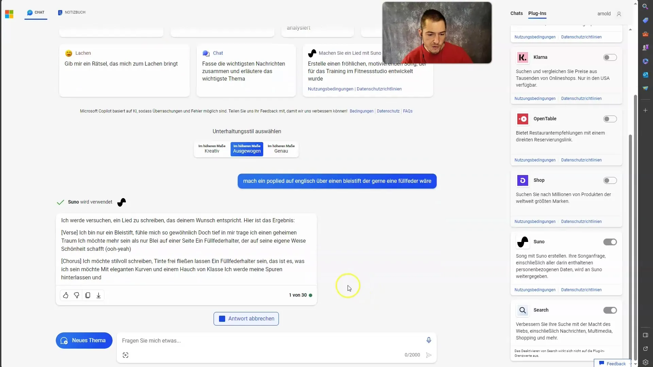Select the Genau conversation style

click(x=281, y=148)
